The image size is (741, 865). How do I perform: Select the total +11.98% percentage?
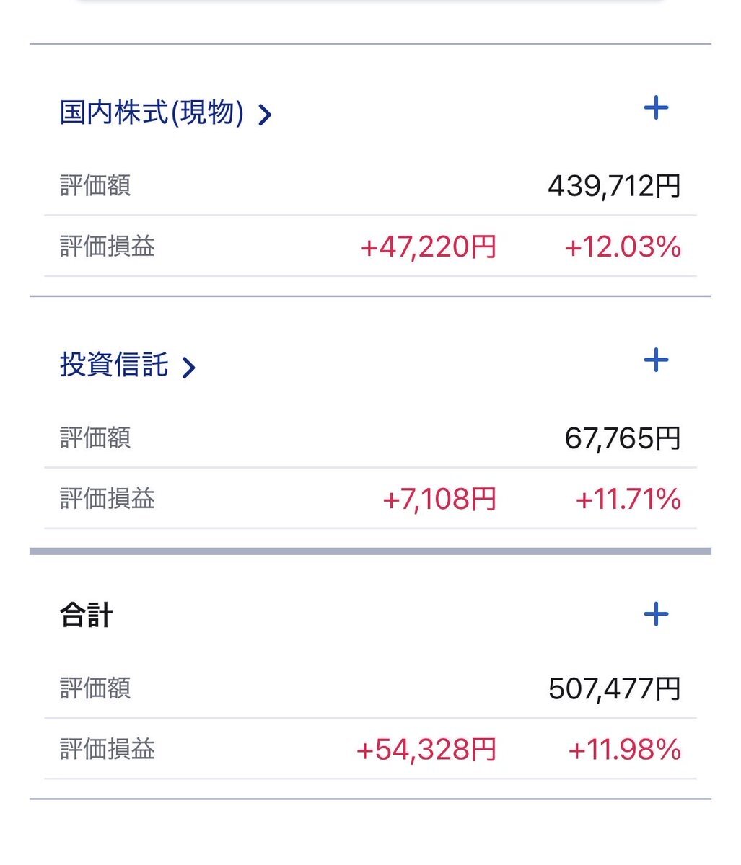[624, 750]
